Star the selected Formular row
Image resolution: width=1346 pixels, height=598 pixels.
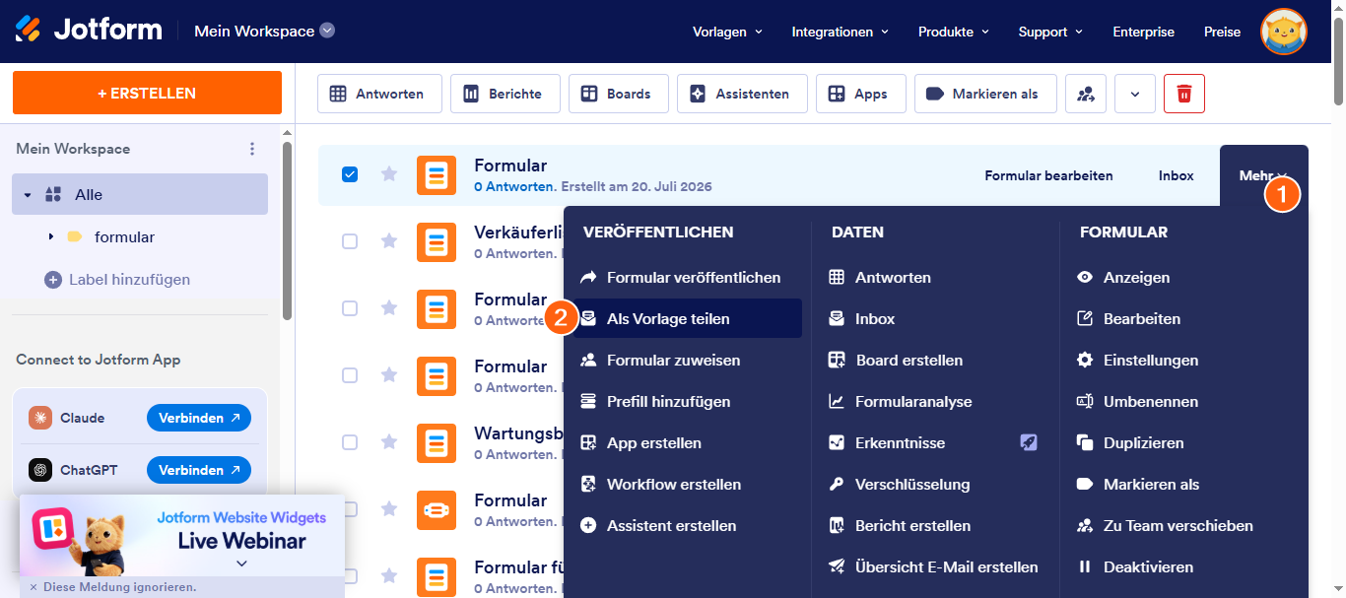[x=389, y=174]
